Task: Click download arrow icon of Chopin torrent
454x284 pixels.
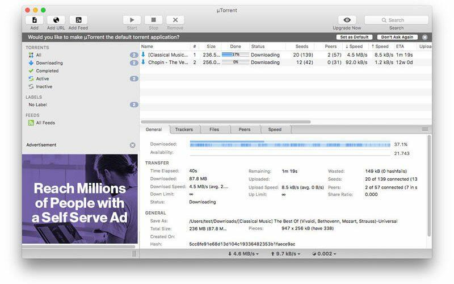Action: click(x=143, y=62)
